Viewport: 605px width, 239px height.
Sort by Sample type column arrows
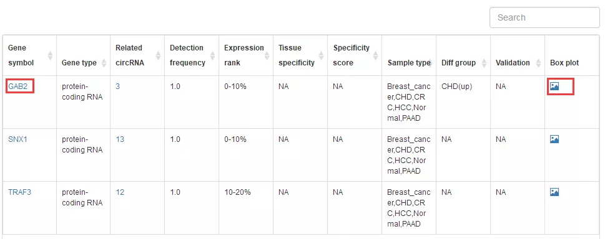430,63
